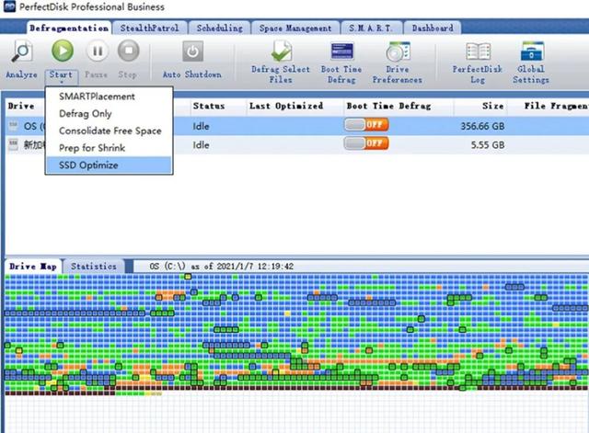Open the S.M.A.R.T. tab
Viewport: 589px width, 433px height.
pyautogui.click(x=371, y=28)
